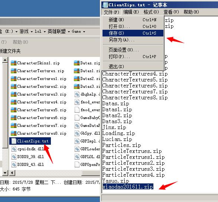Click the CharacterTextures8.zip archive icon in Explorer
Viewport: 218px width, 202px height.
click(x=14, y=133)
